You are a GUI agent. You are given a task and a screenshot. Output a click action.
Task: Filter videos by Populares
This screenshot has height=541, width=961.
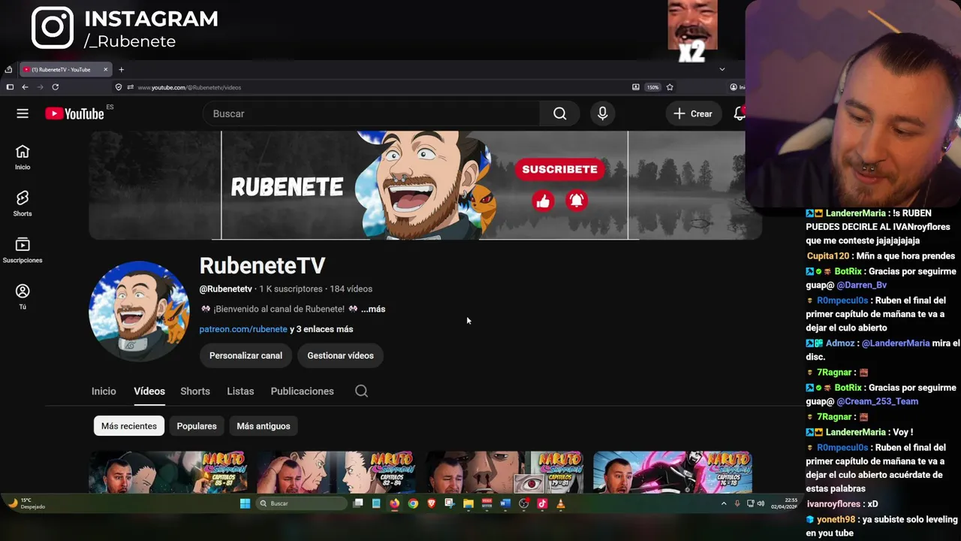click(x=197, y=426)
